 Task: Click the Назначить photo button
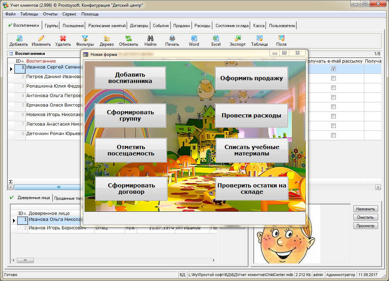(365, 209)
